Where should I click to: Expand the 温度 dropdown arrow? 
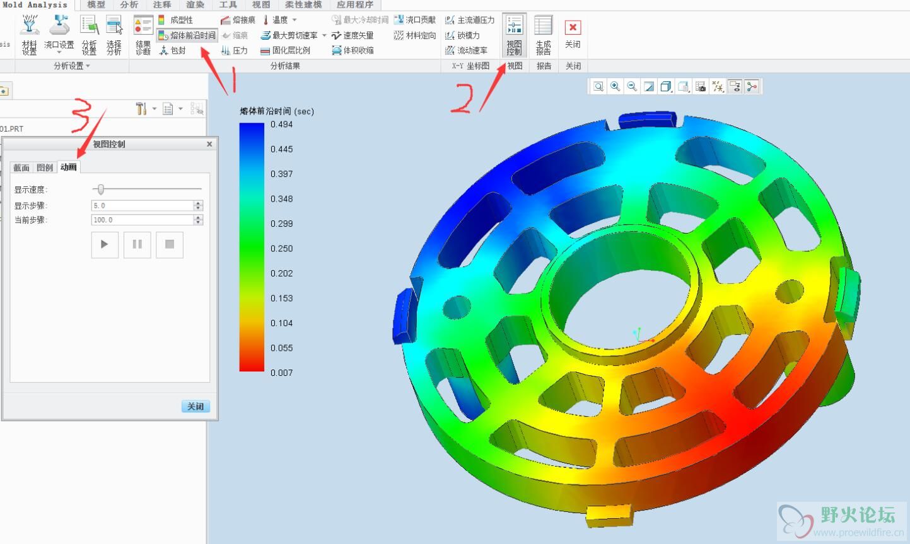295,20
